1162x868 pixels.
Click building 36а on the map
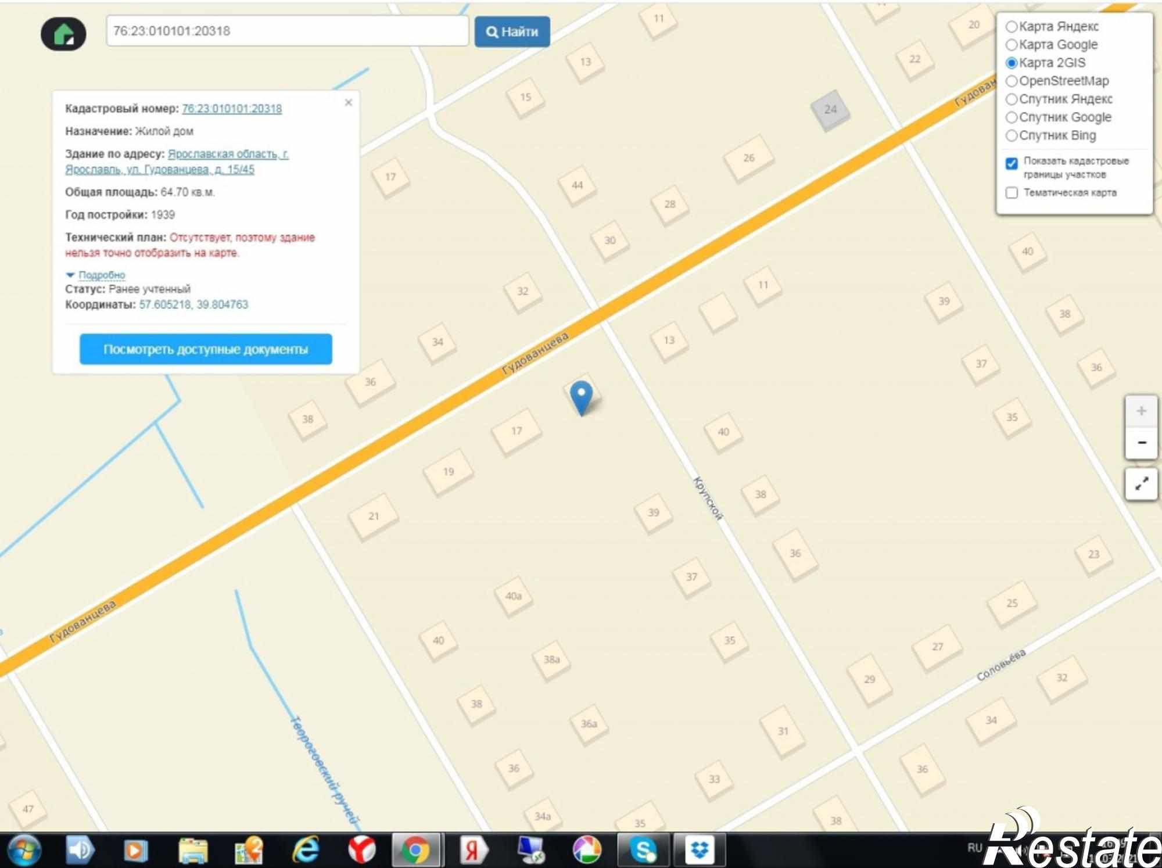589,724
